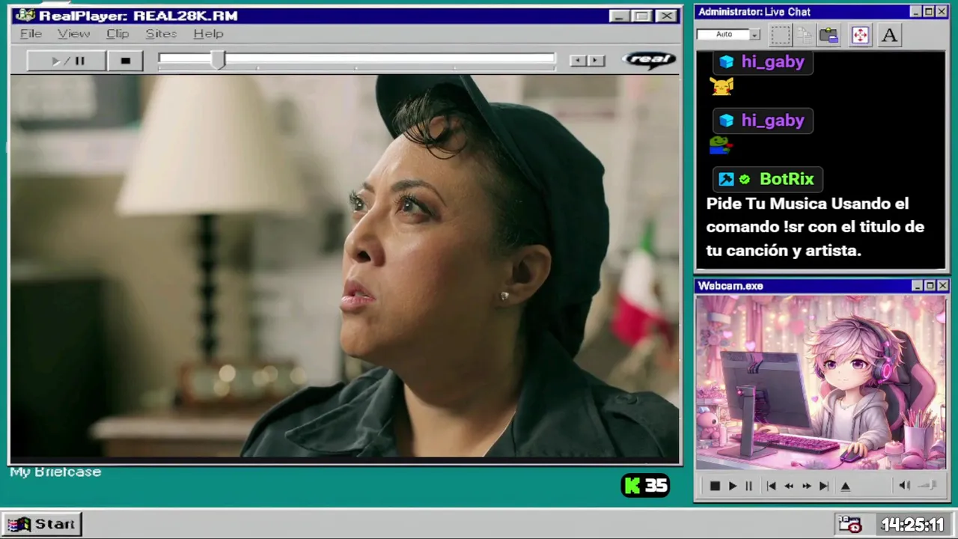Click the red four-arrows move icon
Viewport: 958px width, 539px height.
click(x=860, y=34)
